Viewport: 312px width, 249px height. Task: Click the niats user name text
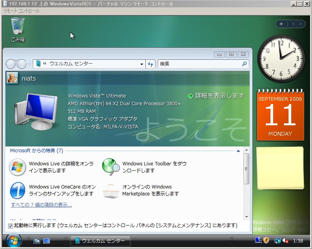coord(28,78)
